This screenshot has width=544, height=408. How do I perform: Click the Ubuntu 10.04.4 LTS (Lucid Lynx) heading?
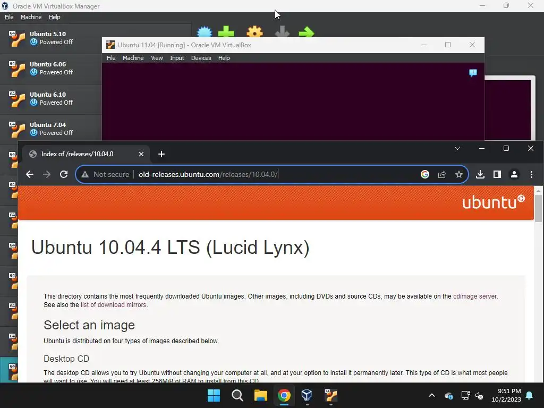coord(171,248)
